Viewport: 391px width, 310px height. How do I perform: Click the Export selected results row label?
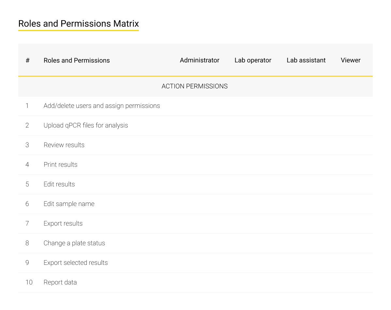coord(76,263)
